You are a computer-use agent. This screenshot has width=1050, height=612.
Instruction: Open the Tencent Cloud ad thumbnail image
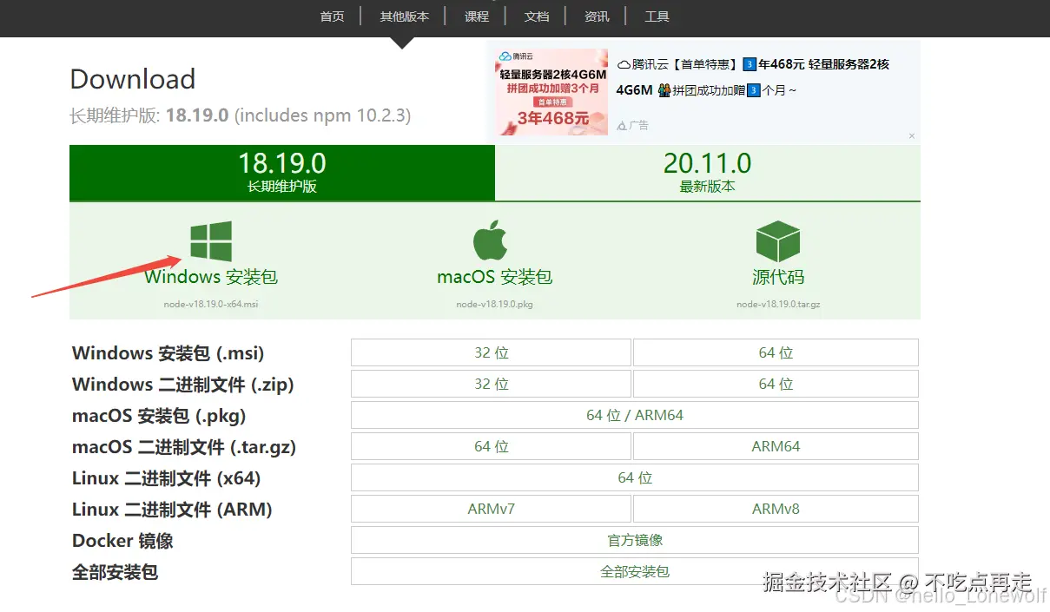[x=551, y=91]
